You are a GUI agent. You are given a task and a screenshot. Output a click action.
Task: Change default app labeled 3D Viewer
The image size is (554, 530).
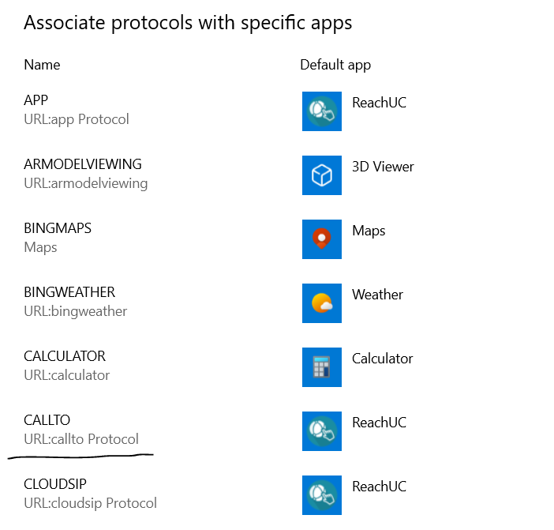coord(383,167)
